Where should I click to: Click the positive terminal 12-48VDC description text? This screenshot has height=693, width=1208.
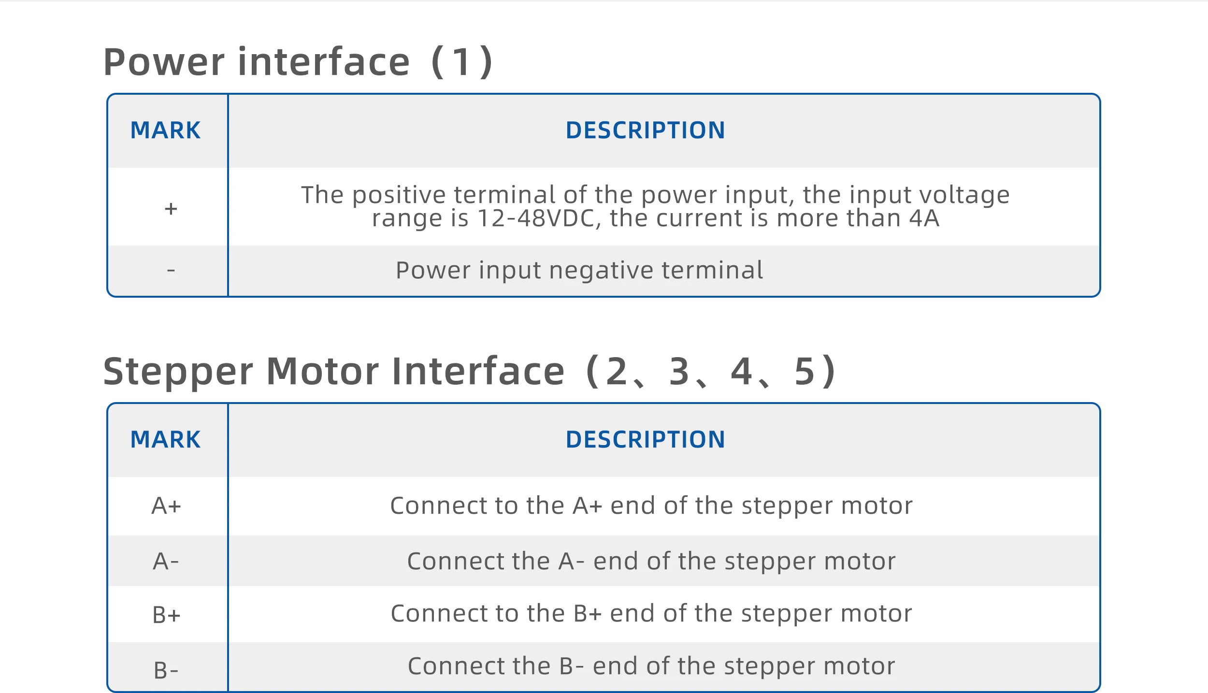click(656, 206)
